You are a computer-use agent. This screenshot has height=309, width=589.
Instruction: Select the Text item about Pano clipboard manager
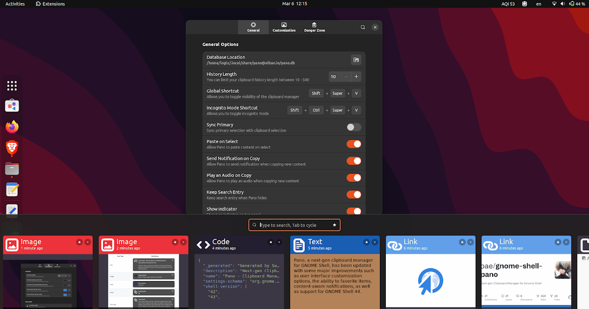(335, 282)
